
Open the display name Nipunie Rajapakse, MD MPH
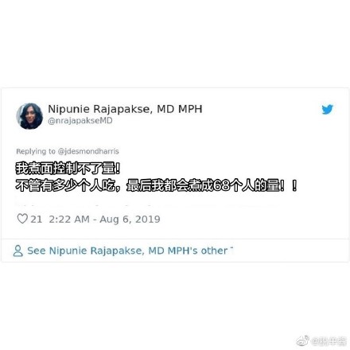click(x=125, y=109)
